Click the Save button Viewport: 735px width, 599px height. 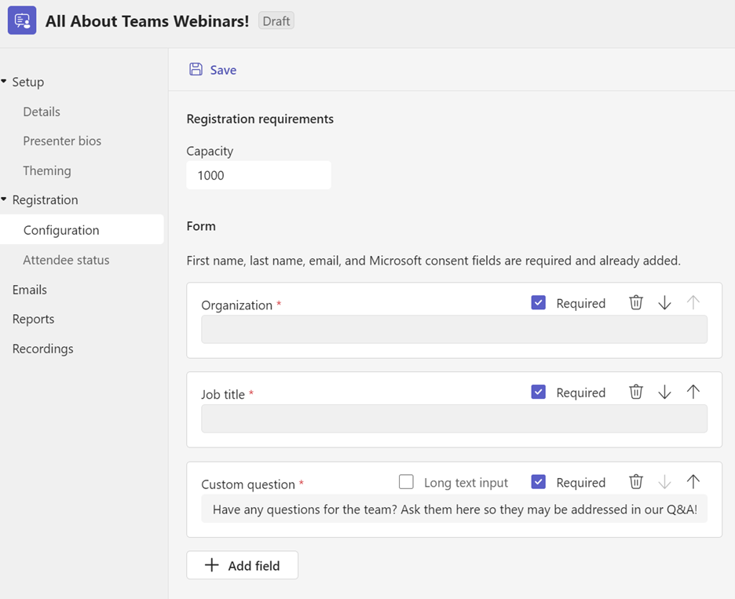click(213, 70)
